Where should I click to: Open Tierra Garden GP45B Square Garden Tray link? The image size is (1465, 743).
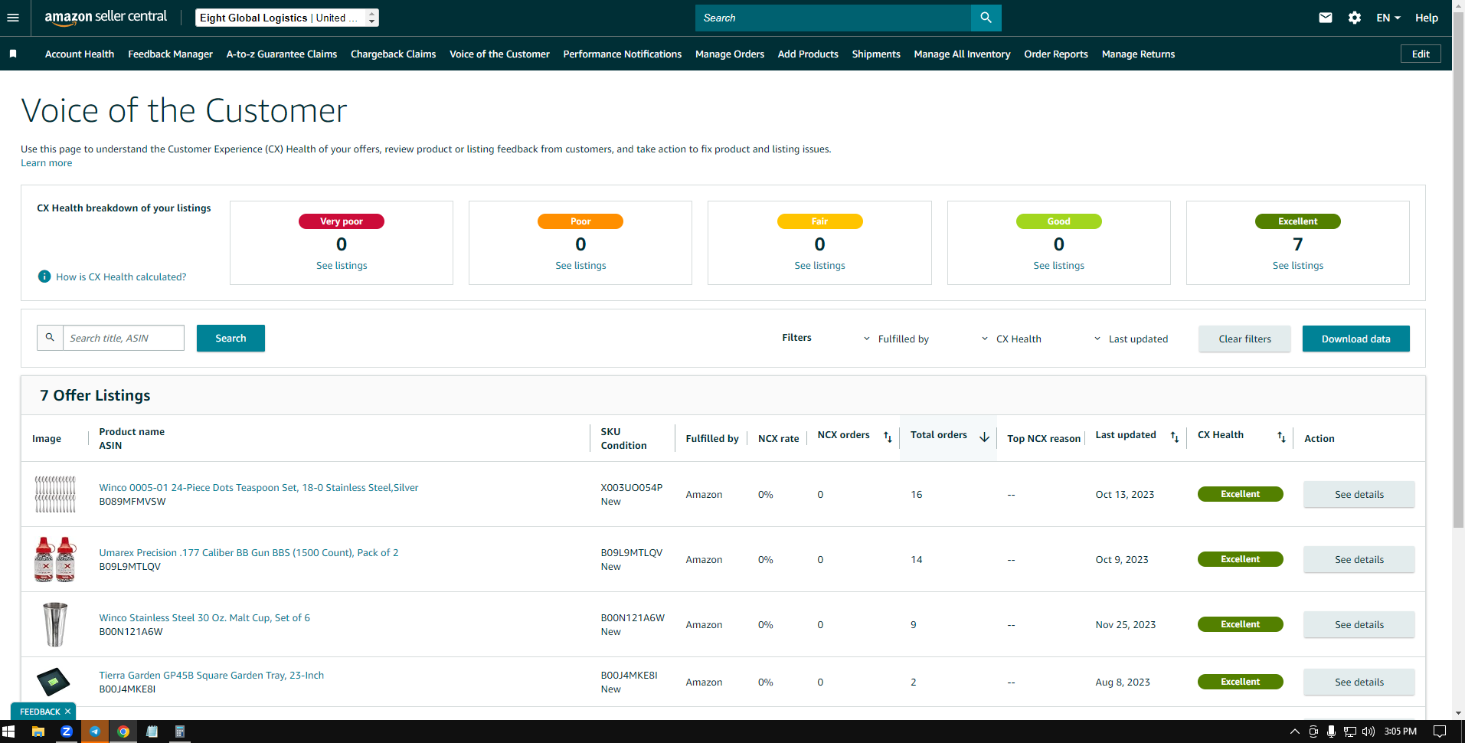211,675
